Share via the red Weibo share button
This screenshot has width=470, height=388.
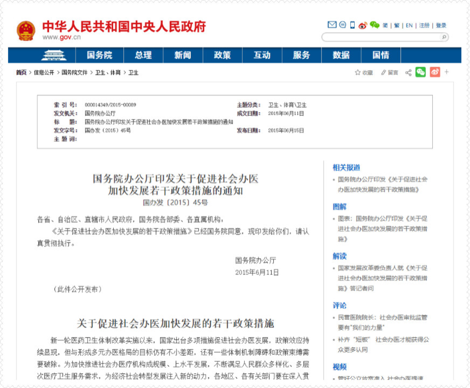point(434,72)
